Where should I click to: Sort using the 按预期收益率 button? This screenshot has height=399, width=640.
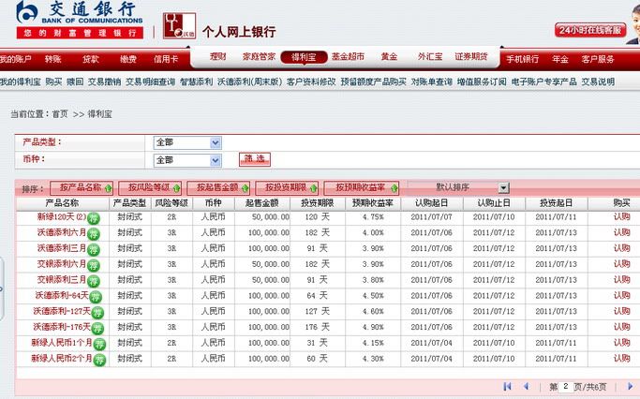[x=367, y=187]
